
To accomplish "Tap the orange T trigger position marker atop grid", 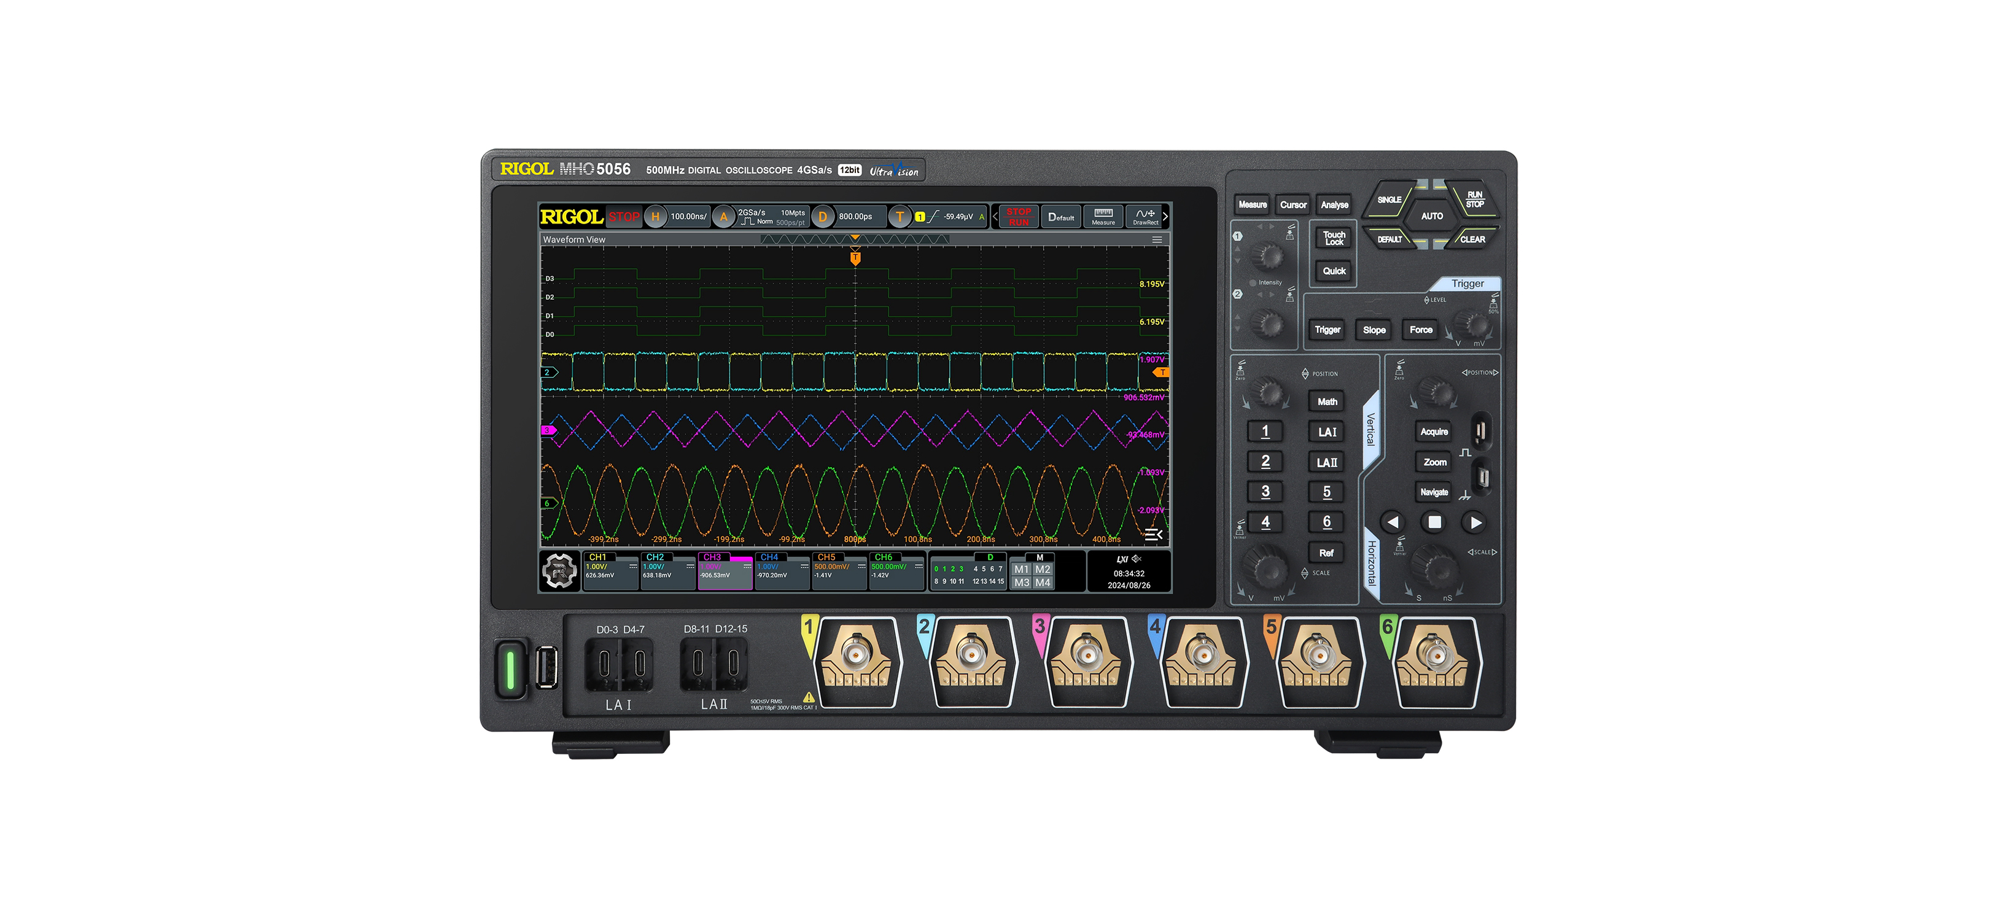I will [855, 258].
